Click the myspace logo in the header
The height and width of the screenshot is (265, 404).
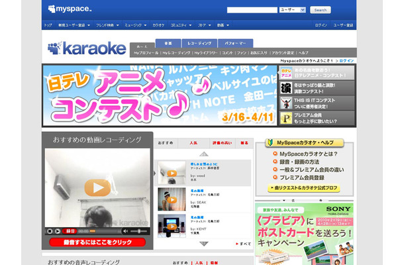70,9
